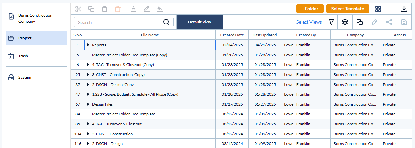Open the Select Views link
Image resolution: width=415 pixels, height=148 pixels.
pyautogui.click(x=309, y=22)
